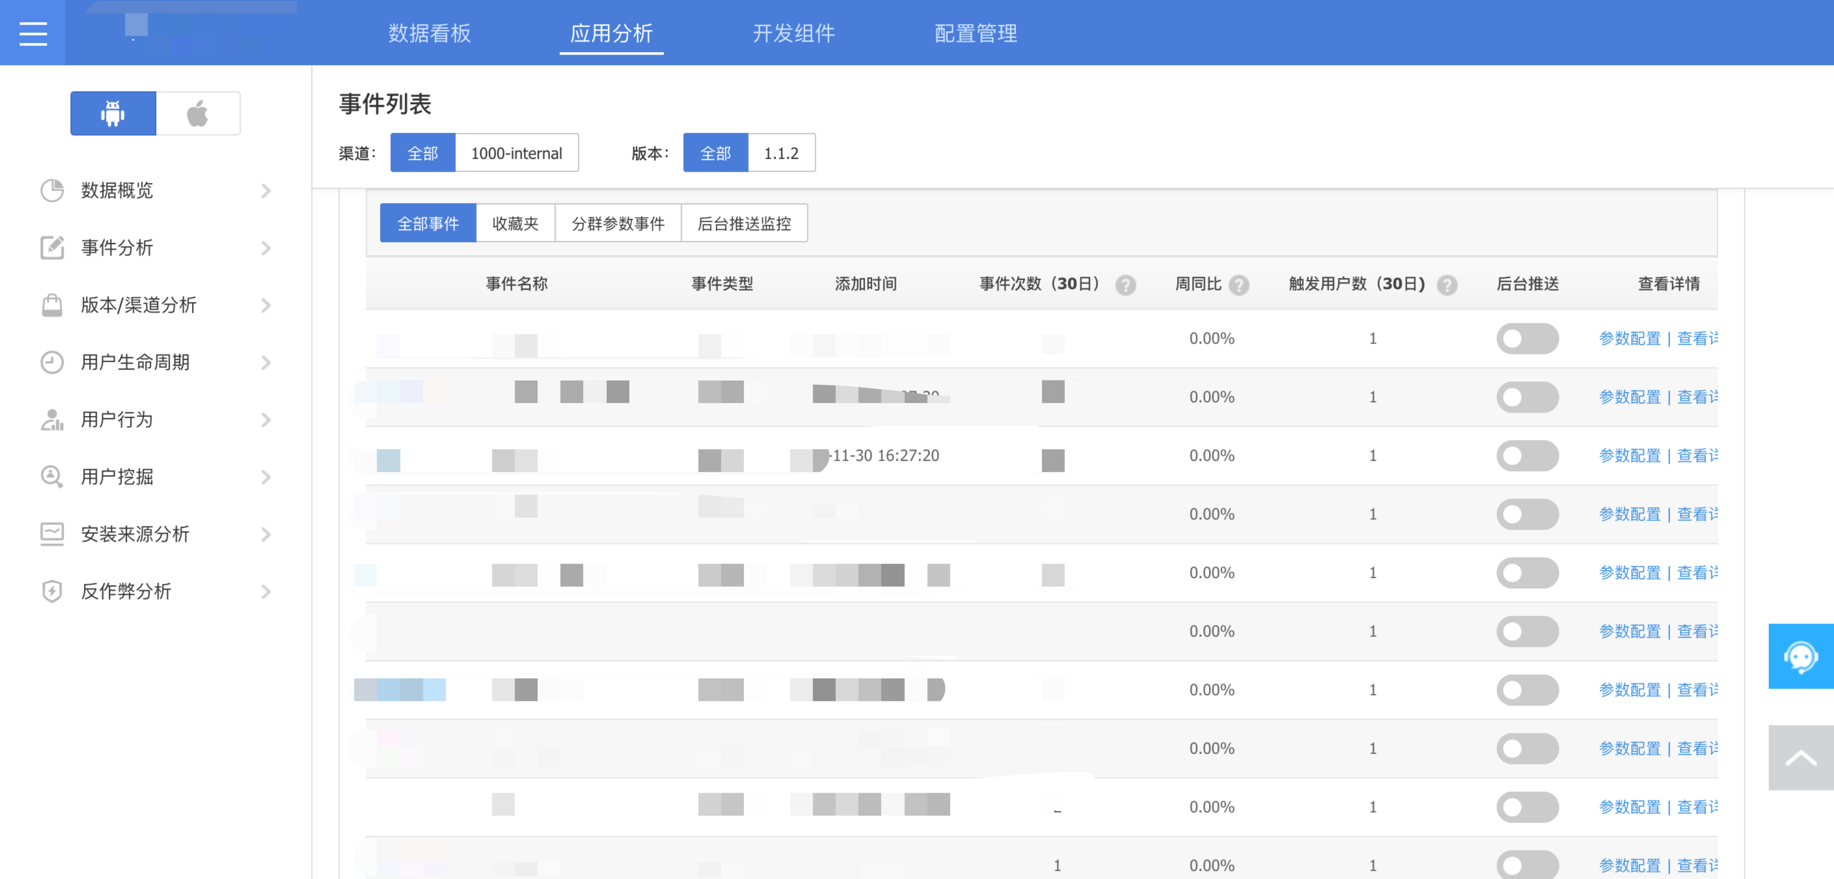Select 全部 version filter button
This screenshot has width=1834, height=879.
[715, 153]
